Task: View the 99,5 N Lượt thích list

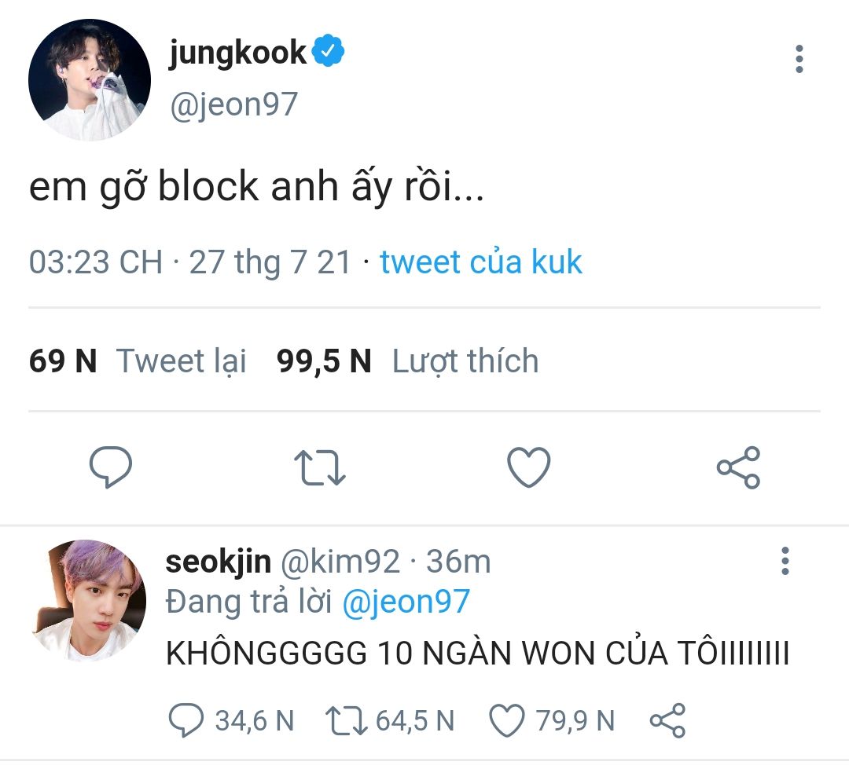Action: click(x=407, y=361)
